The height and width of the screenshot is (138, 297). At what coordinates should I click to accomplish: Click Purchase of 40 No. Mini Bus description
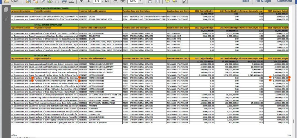point(56,83)
